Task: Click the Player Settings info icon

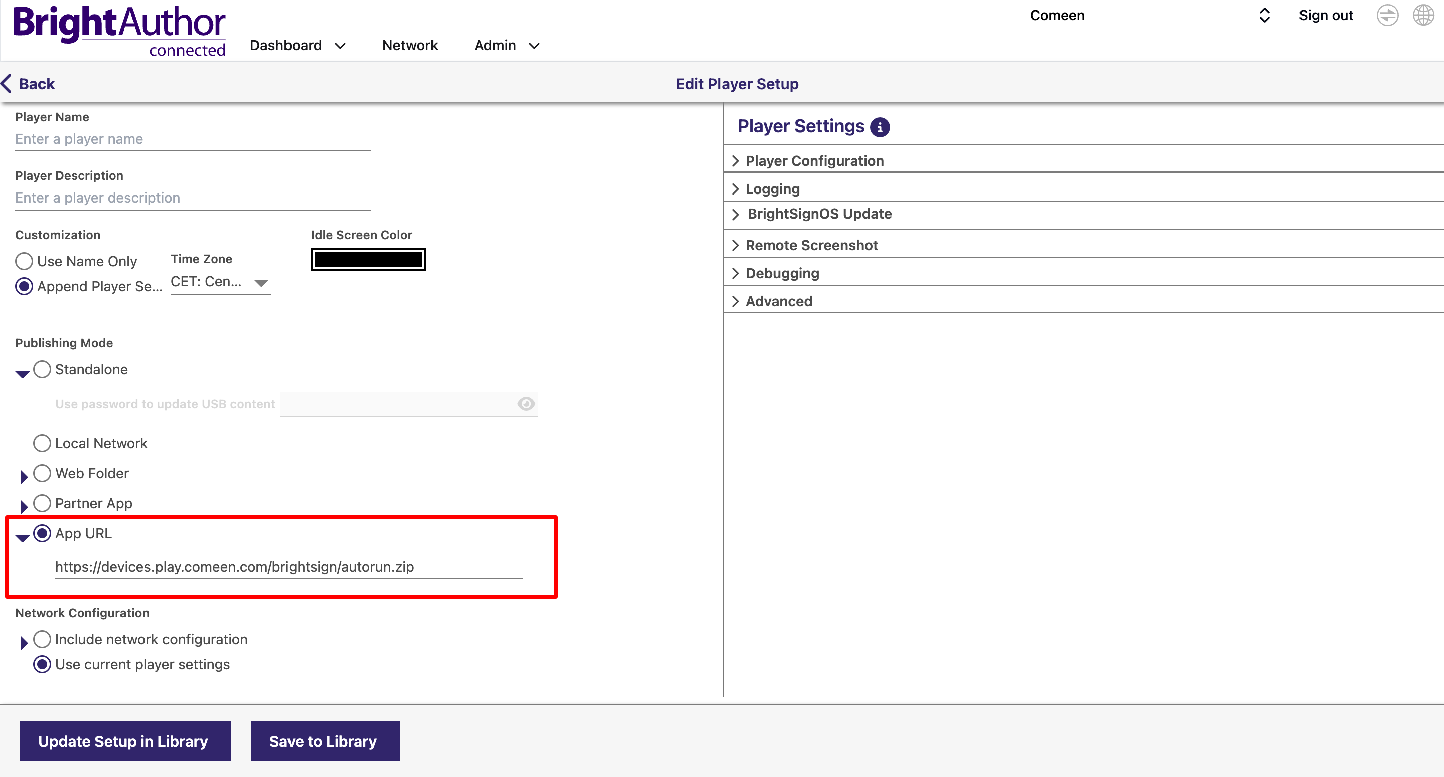Action: point(880,127)
